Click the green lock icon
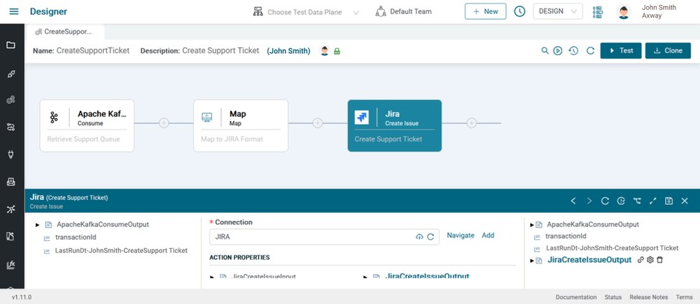Viewport: 700px width, 304px height. point(337,51)
